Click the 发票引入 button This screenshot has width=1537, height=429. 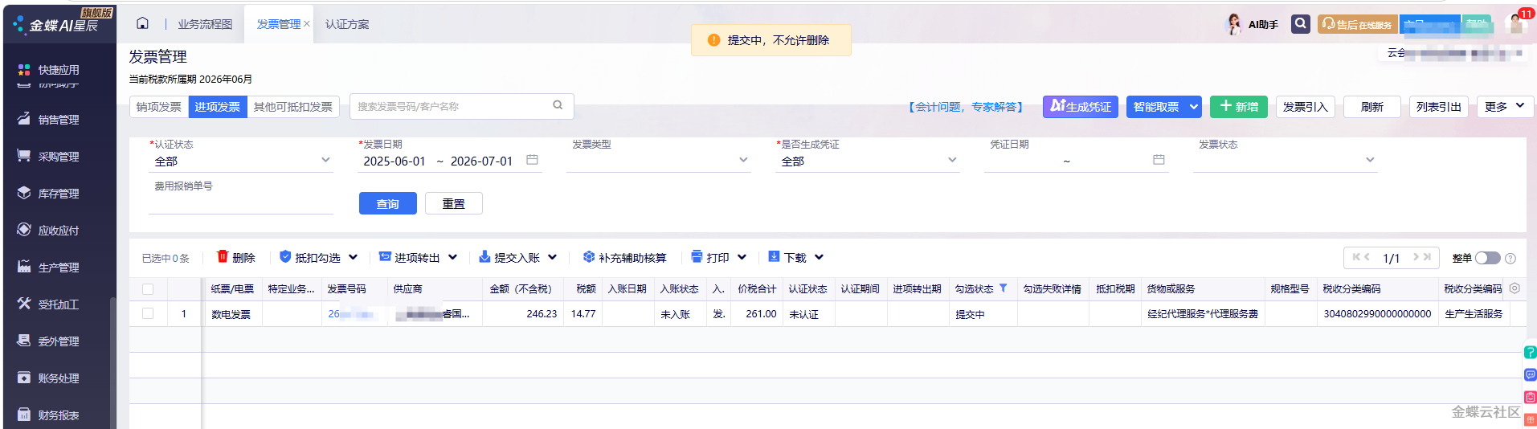pyautogui.click(x=1306, y=106)
